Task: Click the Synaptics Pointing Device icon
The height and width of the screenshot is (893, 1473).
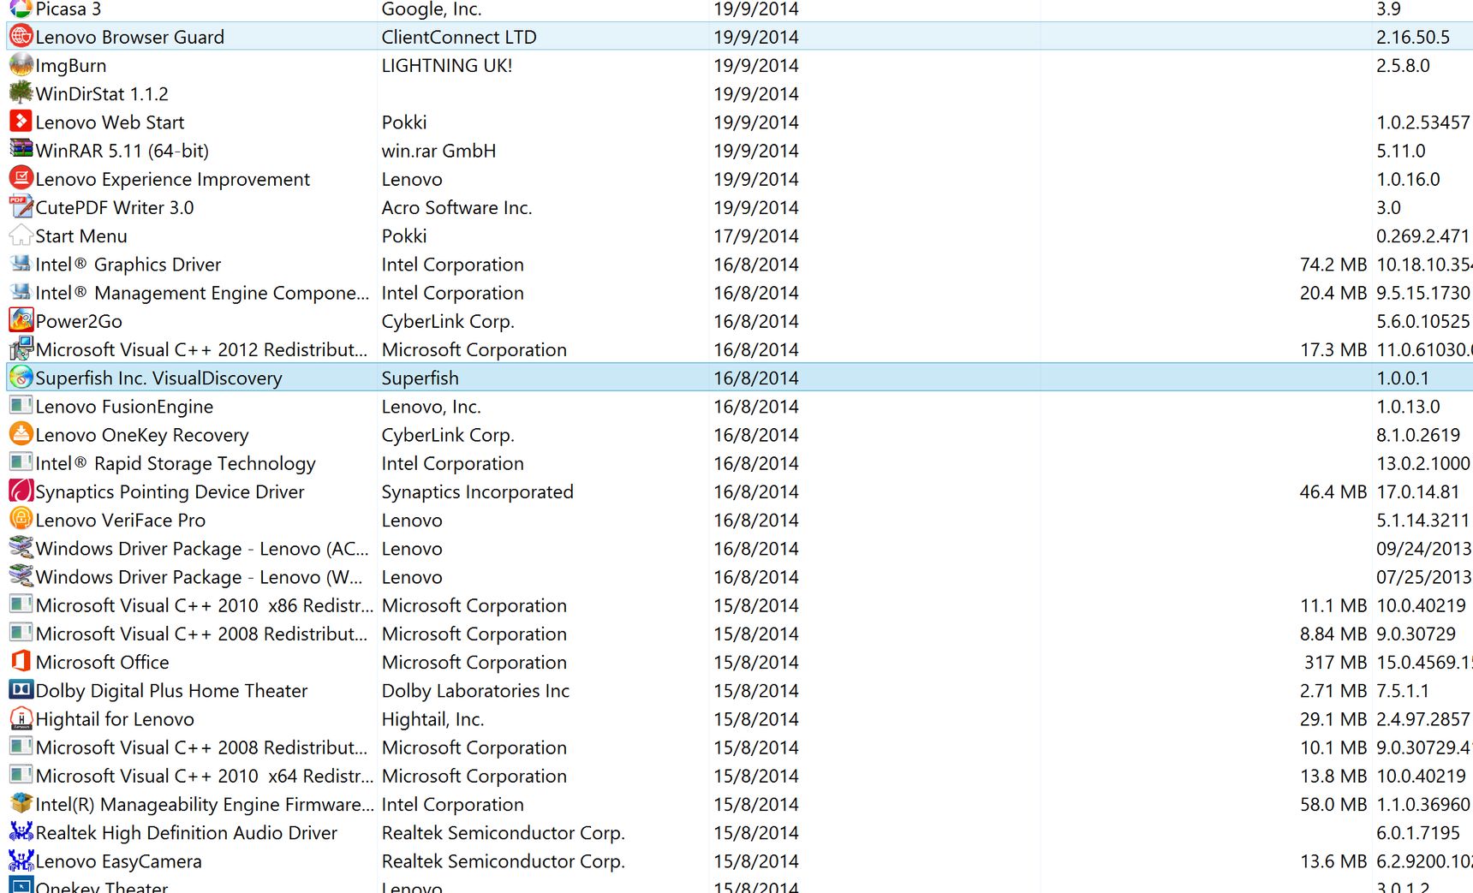Action: coord(21,491)
